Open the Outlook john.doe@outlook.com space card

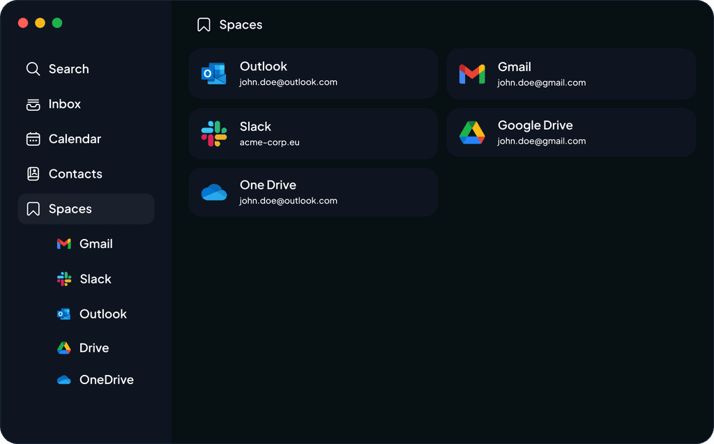coord(313,74)
